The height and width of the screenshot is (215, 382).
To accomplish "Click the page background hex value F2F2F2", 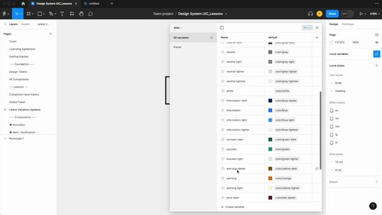I will coord(340,42).
